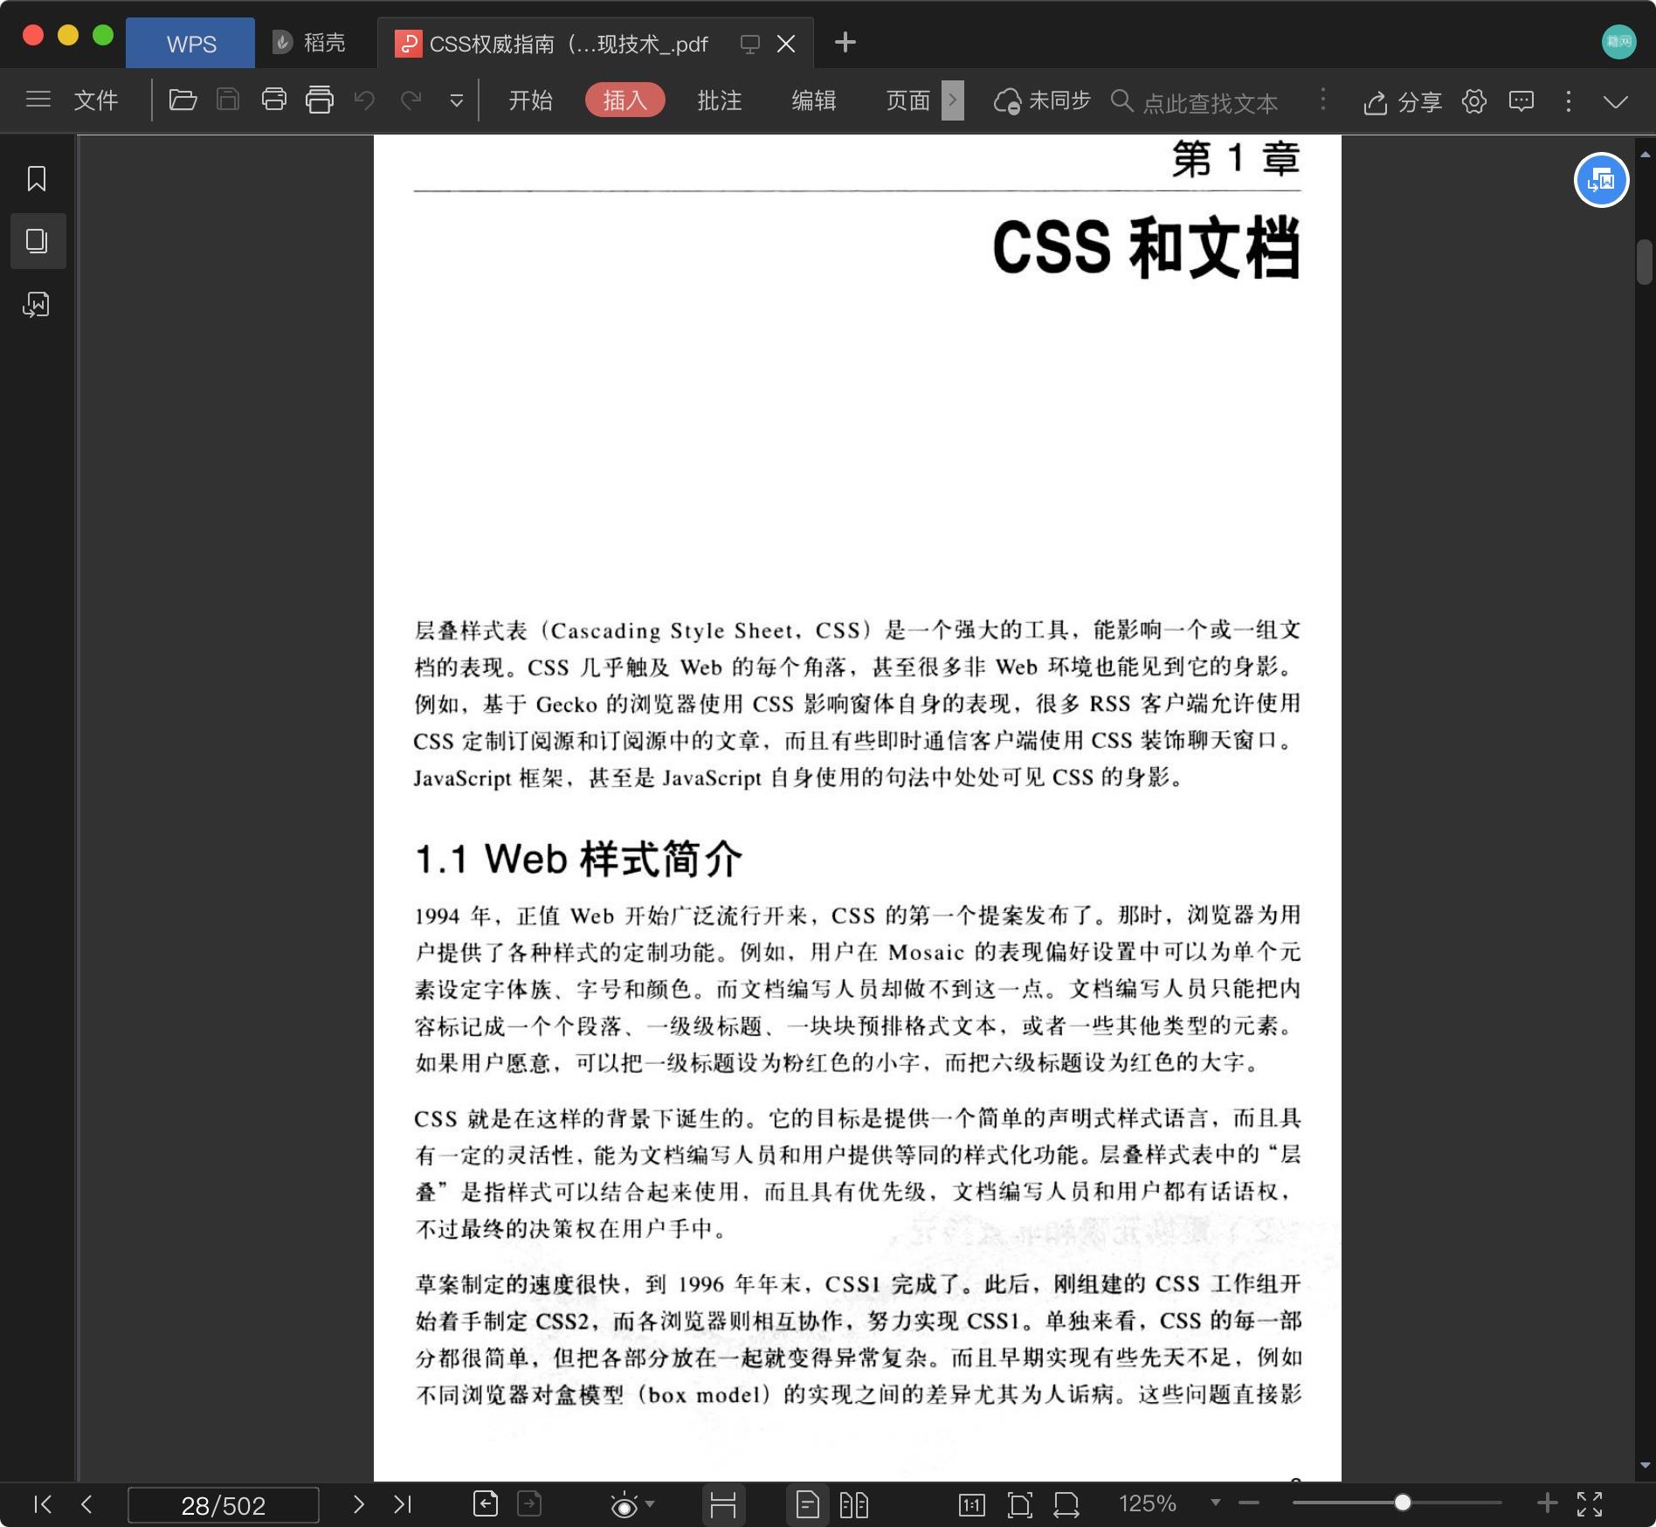
Task: Collapse the ribbon with chevron arrow
Action: tap(1616, 101)
